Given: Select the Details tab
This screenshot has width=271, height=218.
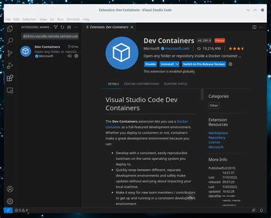Looking at the screenshot, I should click(113, 84).
